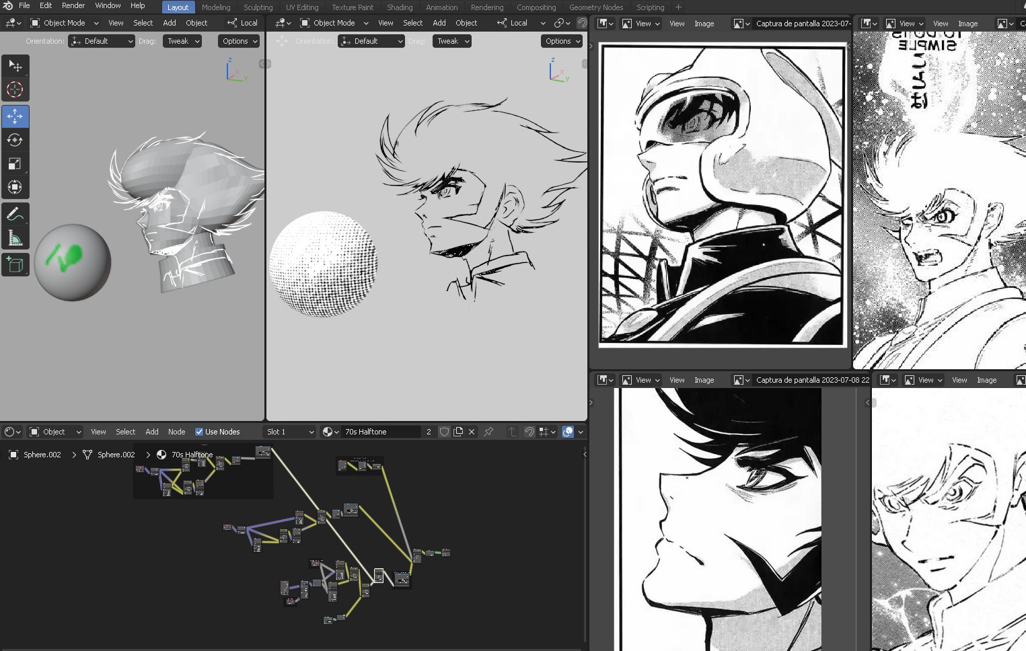Screen dimensions: 1026x651
Task: Open the Window menu
Action: pyautogui.click(x=108, y=5)
